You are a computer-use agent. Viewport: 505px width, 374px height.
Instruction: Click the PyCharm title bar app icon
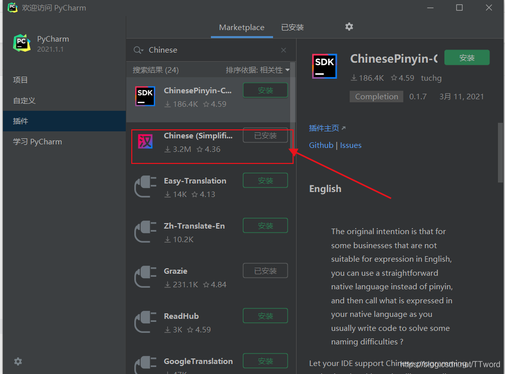pyautogui.click(x=12, y=8)
